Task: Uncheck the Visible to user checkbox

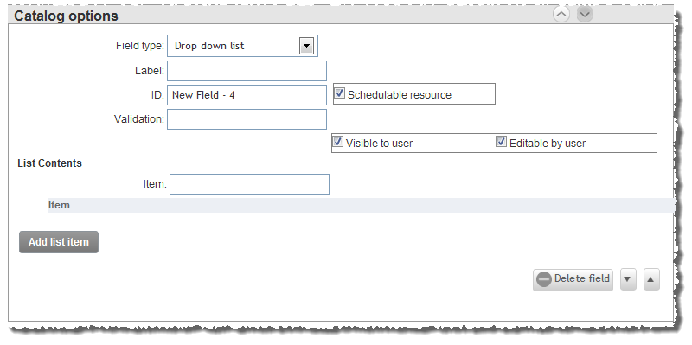Action: (338, 142)
